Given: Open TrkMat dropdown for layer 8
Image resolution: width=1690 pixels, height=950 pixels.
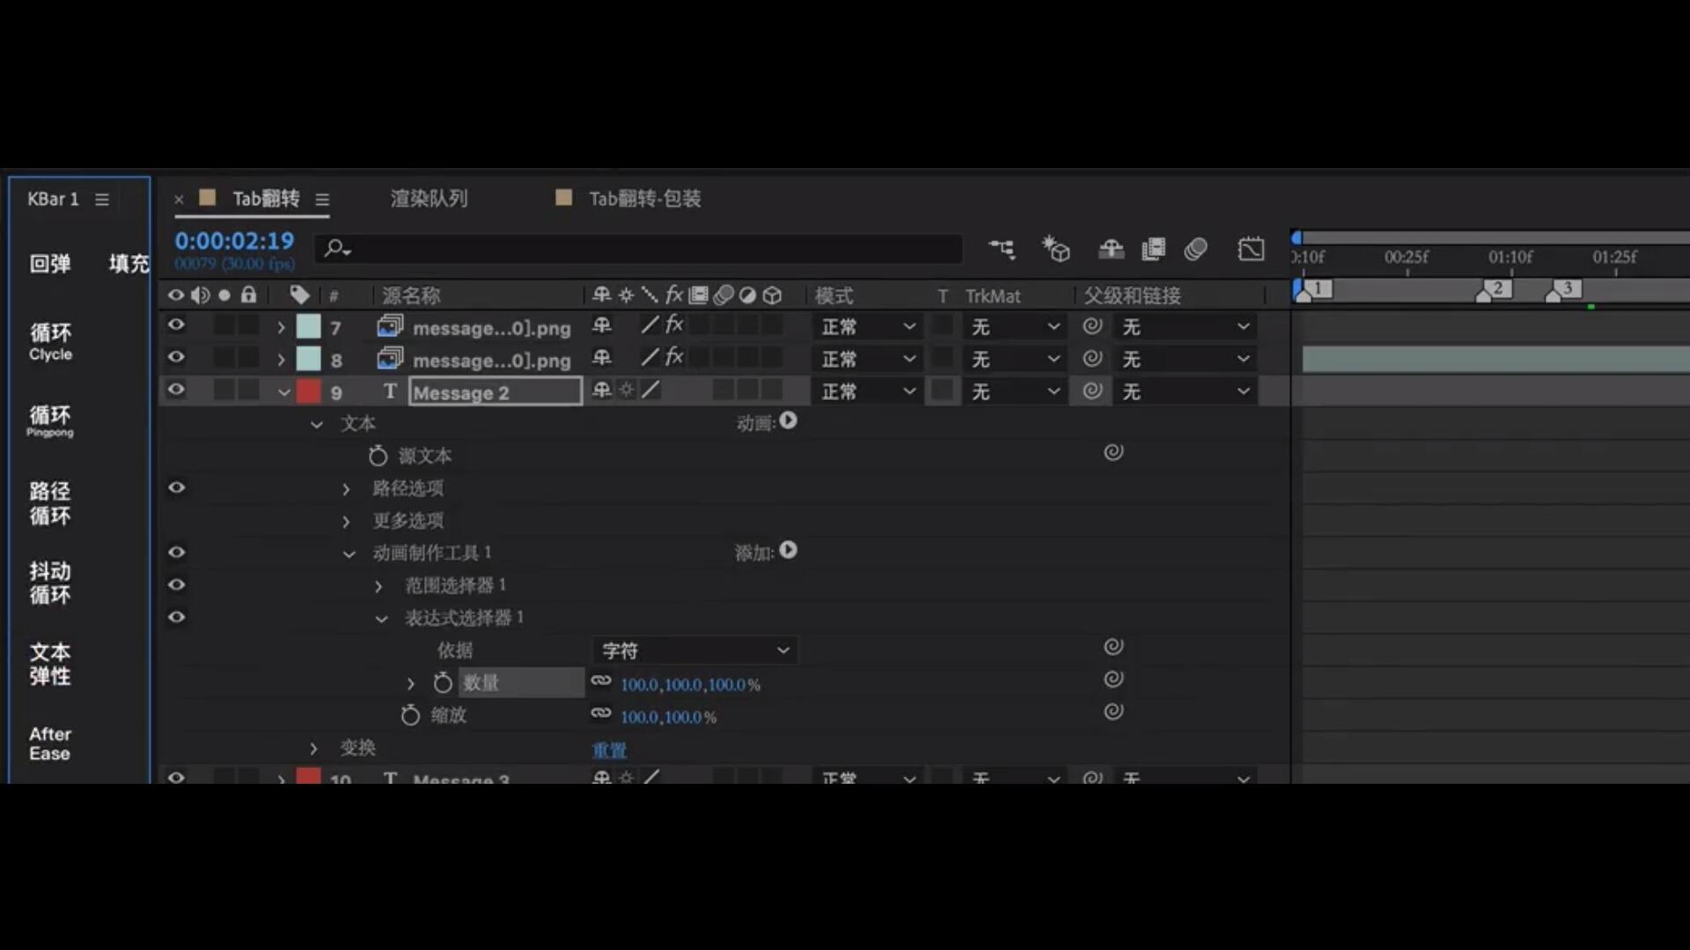Looking at the screenshot, I should 1016,359.
